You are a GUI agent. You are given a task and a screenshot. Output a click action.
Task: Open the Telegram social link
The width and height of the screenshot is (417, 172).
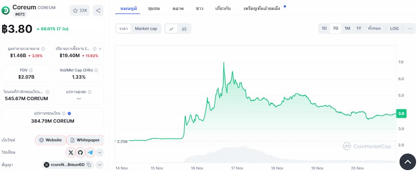coord(90,152)
